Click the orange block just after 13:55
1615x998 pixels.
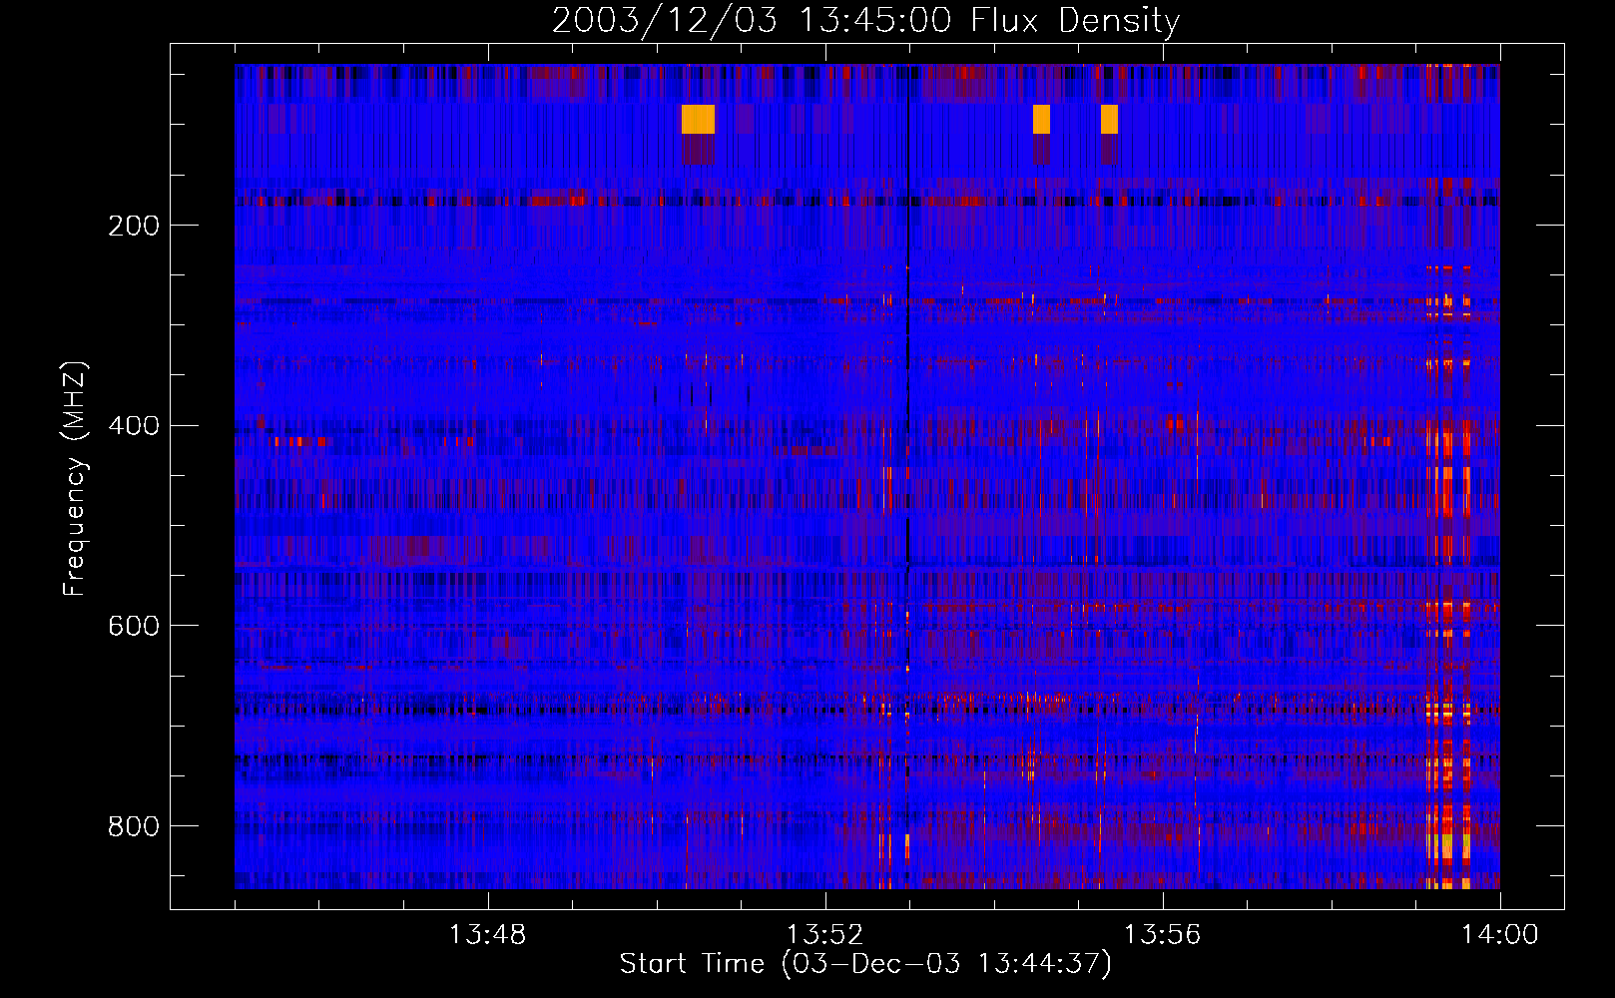tap(1109, 119)
